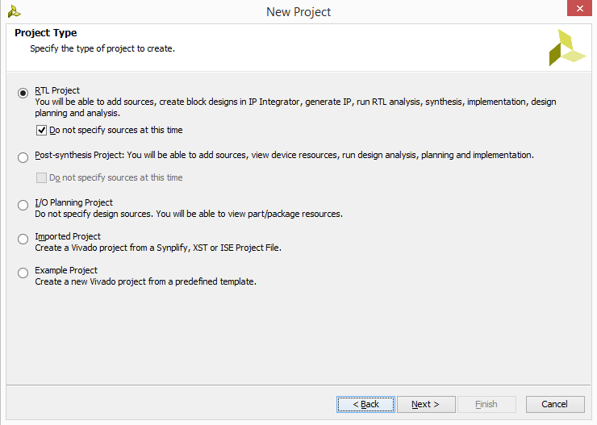This screenshot has height=425, width=597.
Task: Go back with the '< Back' button
Action: (x=365, y=404)
